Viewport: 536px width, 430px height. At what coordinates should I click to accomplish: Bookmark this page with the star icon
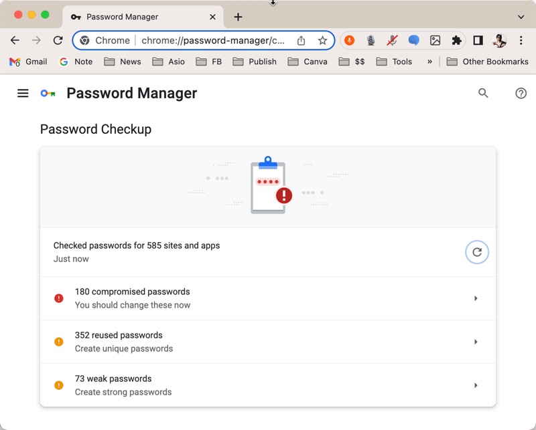click(322, 41)
